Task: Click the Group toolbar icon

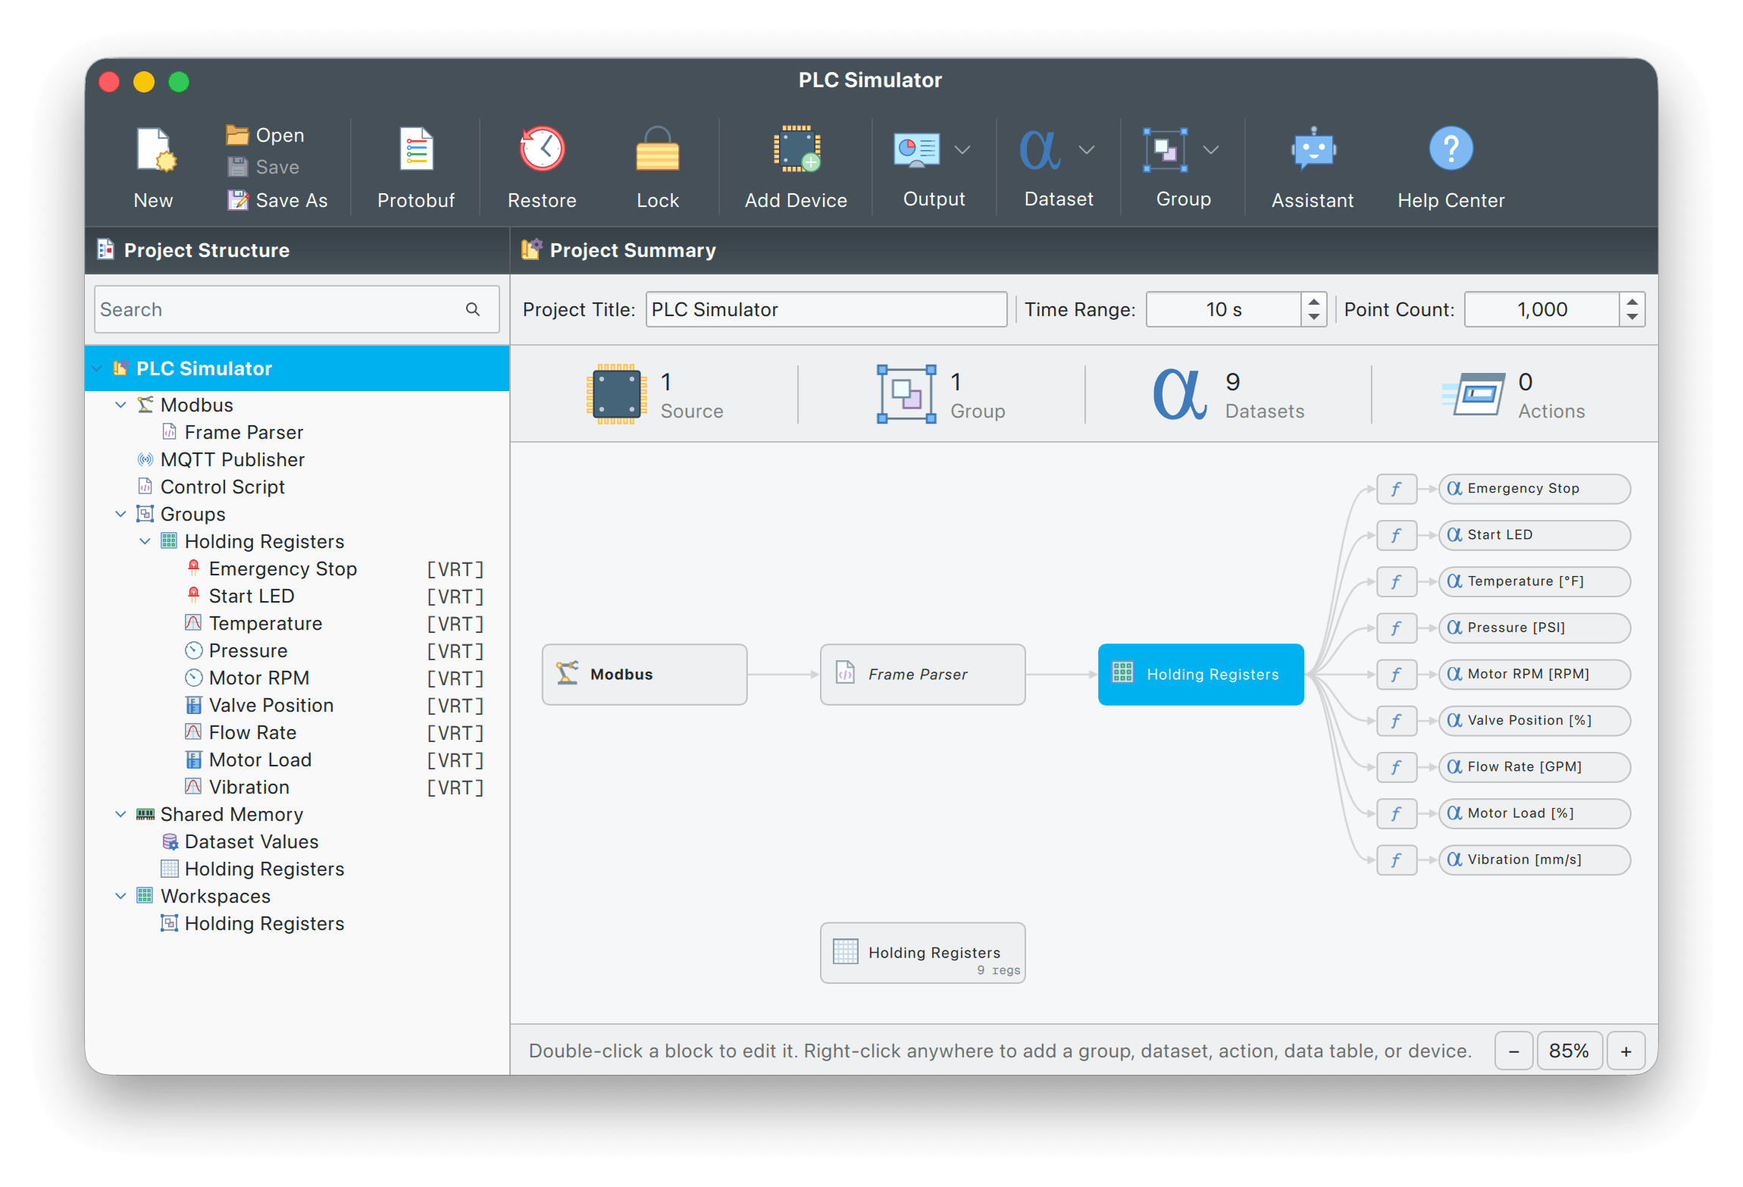Action: [1165, 149]
